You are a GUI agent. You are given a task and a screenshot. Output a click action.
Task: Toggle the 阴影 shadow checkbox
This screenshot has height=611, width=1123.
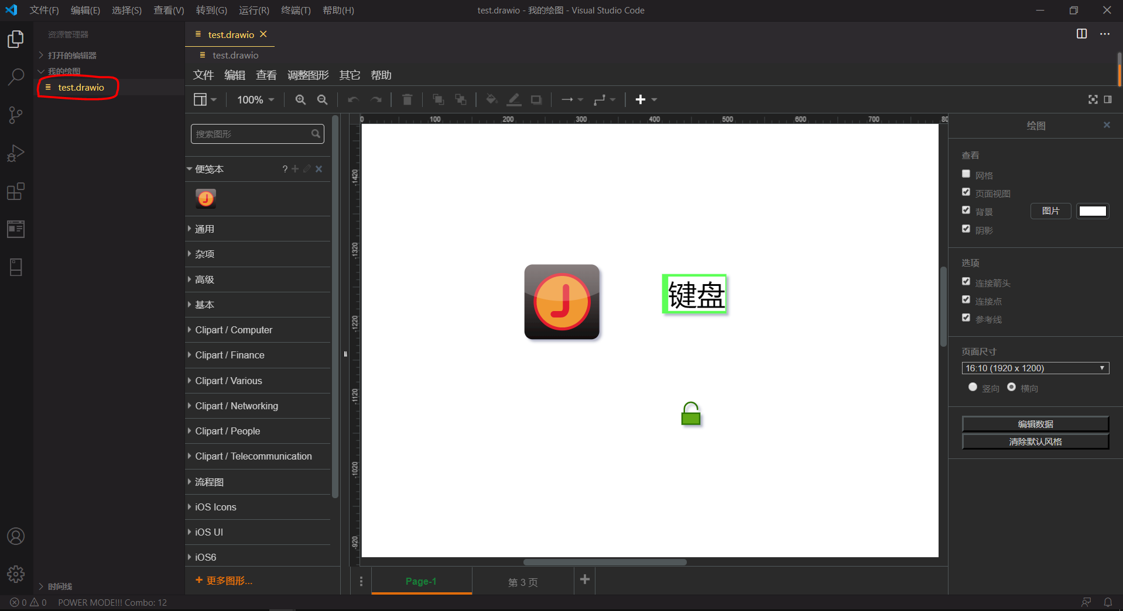coord(966,229)
